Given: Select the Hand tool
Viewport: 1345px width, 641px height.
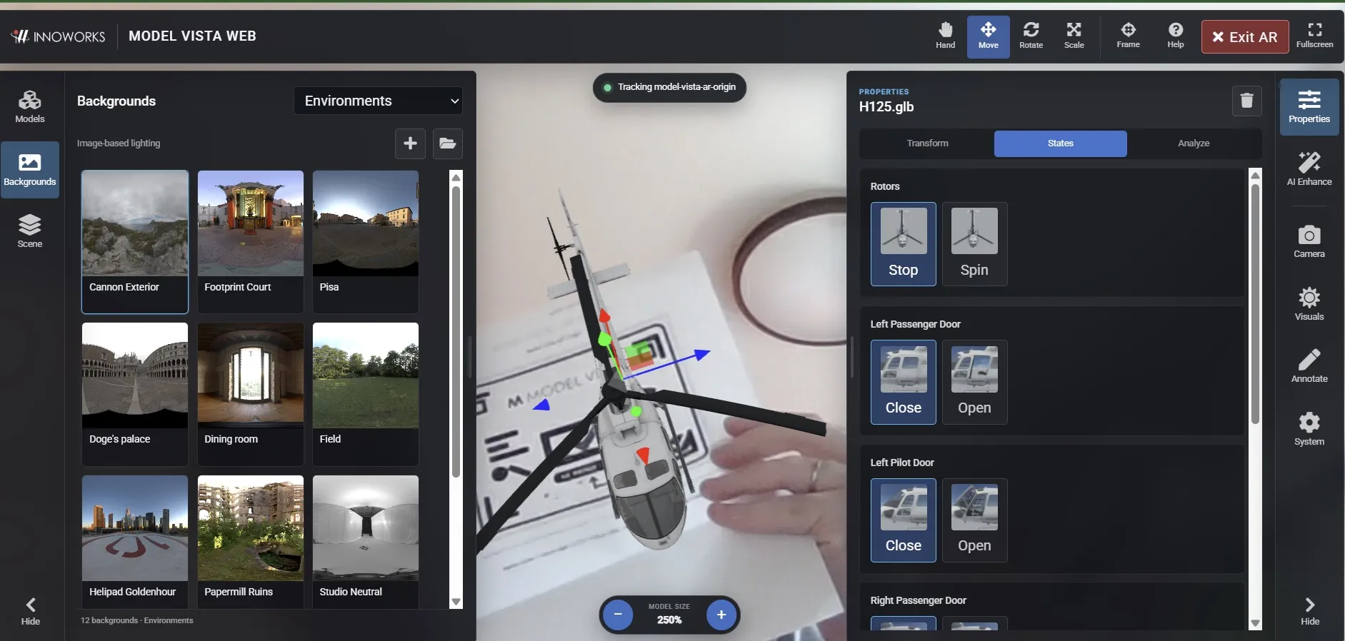Looking at the screenshot, I should [945, 36].
